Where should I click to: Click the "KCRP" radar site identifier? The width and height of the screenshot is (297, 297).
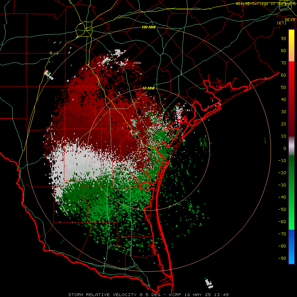pyautogui.click(x=175, y=295)
